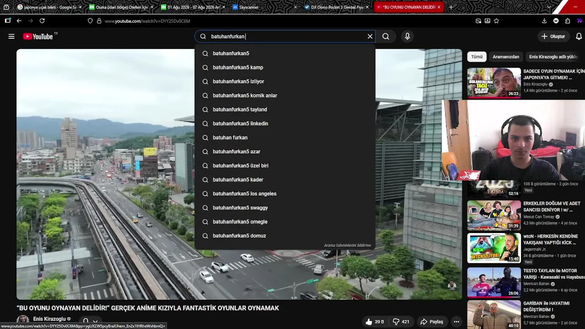585x329 pixels.
Task: Choose the 'batuhanfurkan5 azar' suggestion
Action: click(x=285, y=152)
